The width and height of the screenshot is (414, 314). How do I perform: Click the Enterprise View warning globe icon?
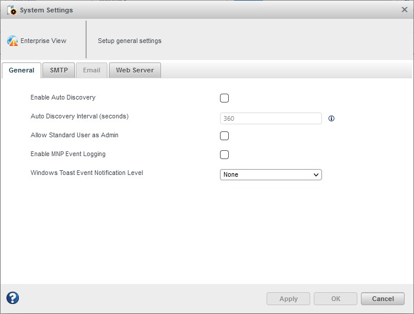(12, 41)
